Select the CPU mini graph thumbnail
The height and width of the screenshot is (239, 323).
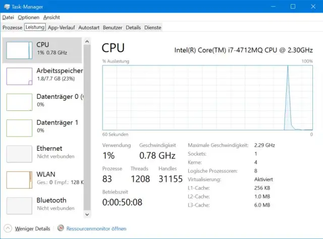pyautogui.click(x=19, y=50)
